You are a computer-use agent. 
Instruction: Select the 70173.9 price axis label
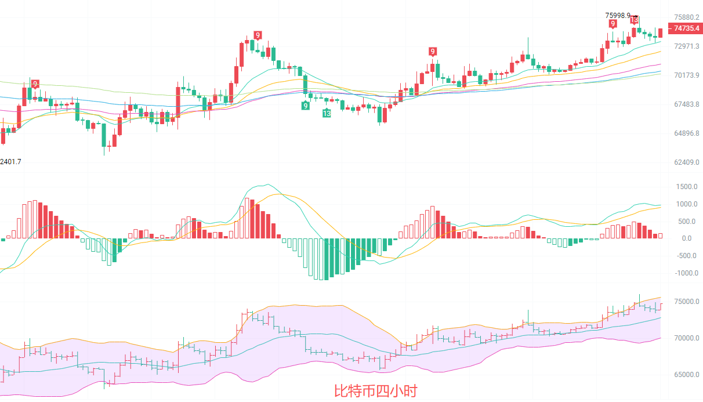[686, 75]
